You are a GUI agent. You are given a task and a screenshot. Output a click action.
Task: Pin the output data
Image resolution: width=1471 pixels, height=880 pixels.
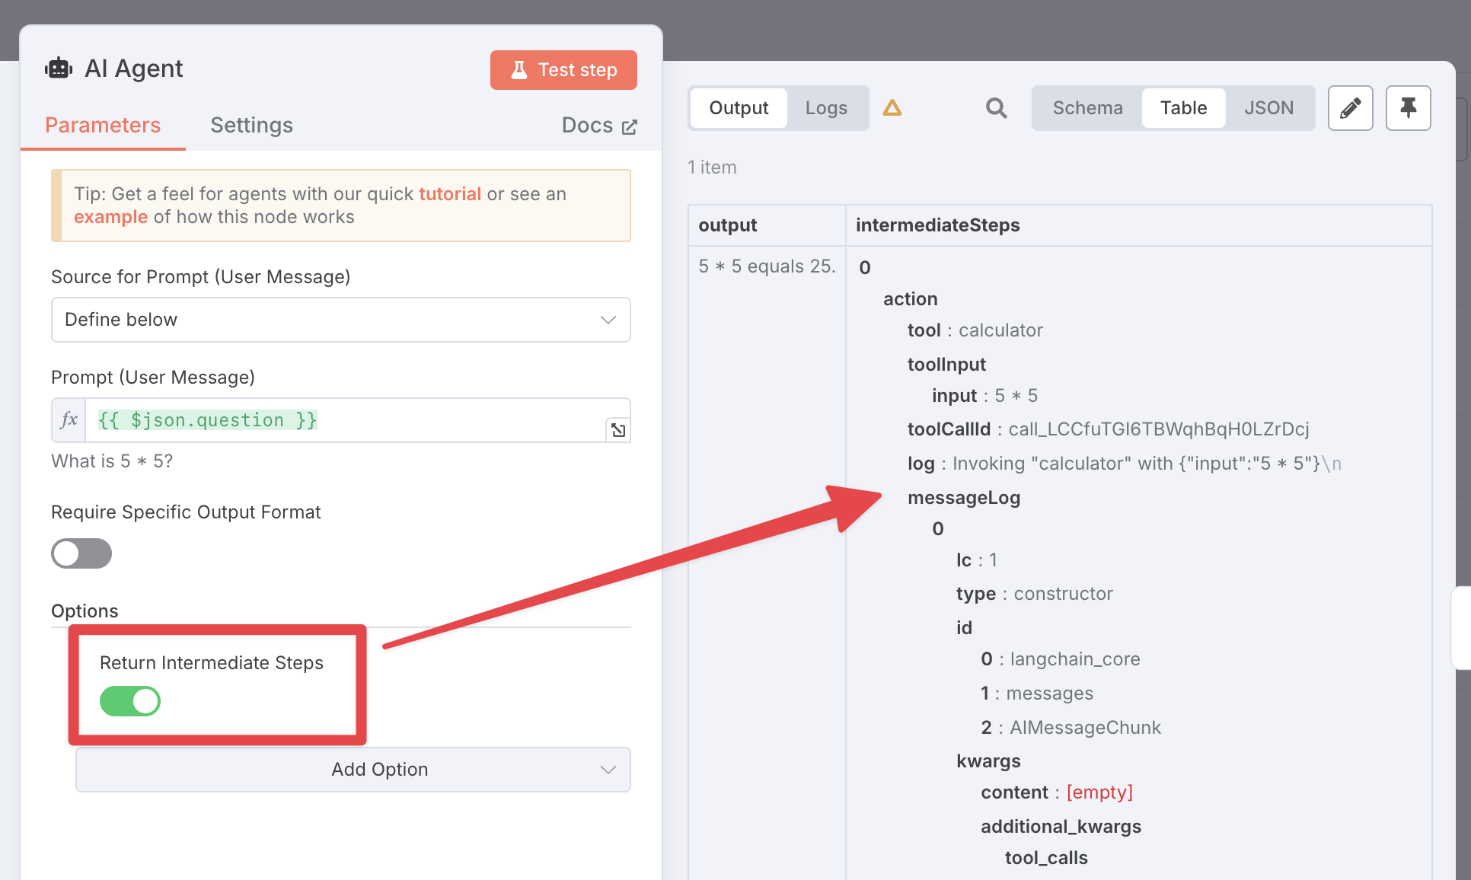[x=1408, y=107]
